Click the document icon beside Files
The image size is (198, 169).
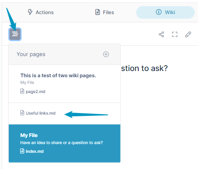pyautogui.click(x=98, y=12)
